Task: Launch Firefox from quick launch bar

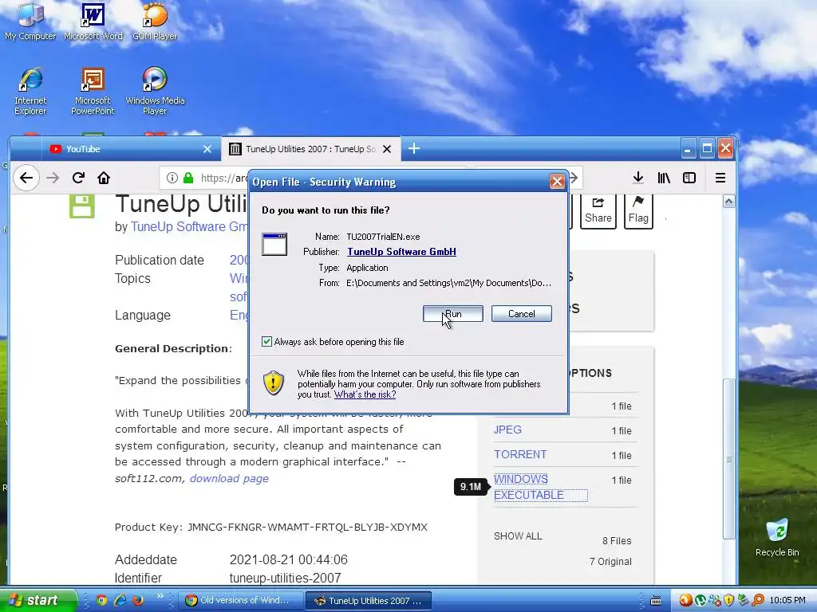Action: (138, 601)
